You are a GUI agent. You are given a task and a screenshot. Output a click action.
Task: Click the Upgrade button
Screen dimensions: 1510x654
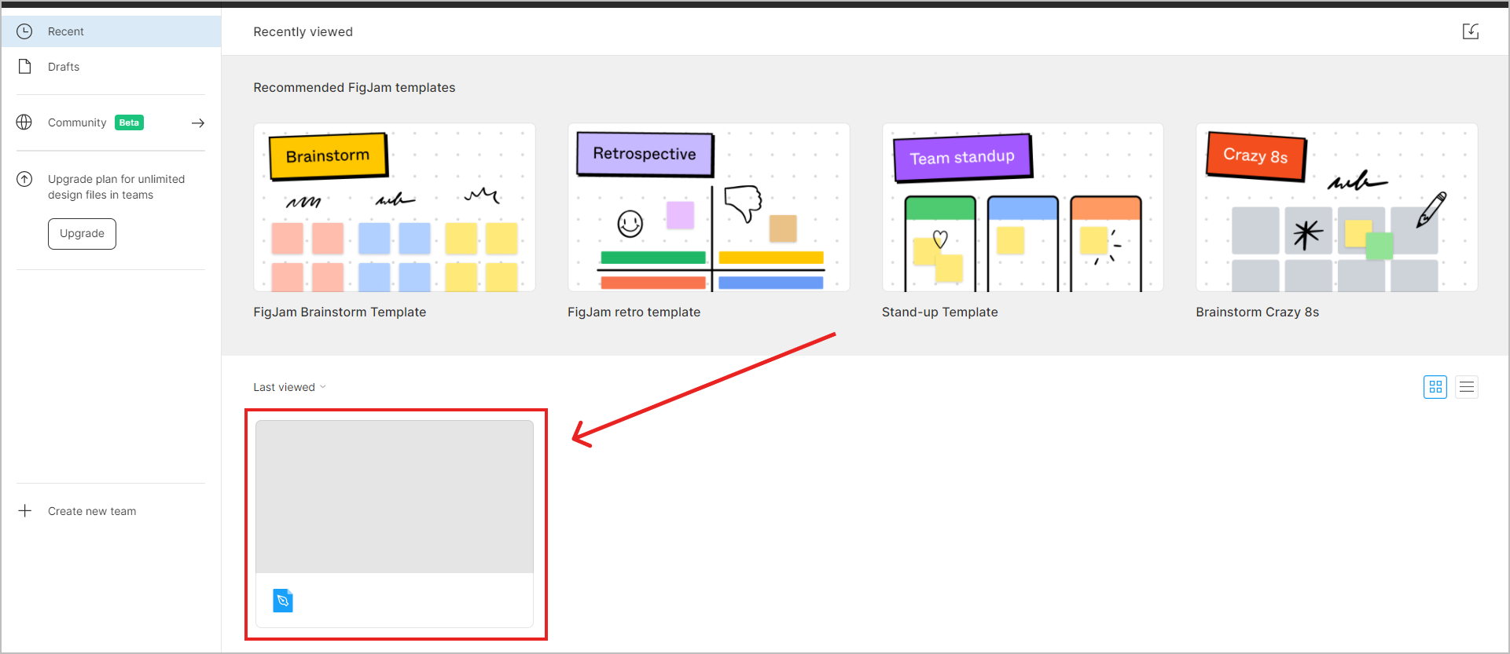82,234
